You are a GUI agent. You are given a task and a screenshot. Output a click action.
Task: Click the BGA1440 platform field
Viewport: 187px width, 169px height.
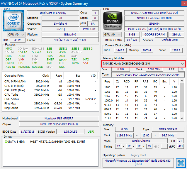70,35
